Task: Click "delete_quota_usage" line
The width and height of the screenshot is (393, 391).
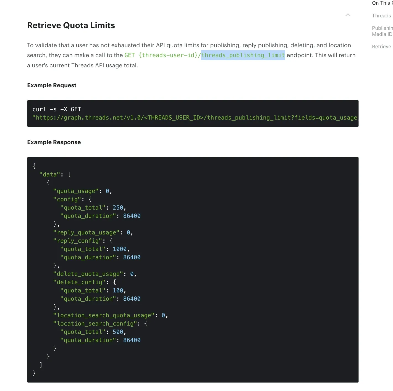Action: (x=95, y=274)
